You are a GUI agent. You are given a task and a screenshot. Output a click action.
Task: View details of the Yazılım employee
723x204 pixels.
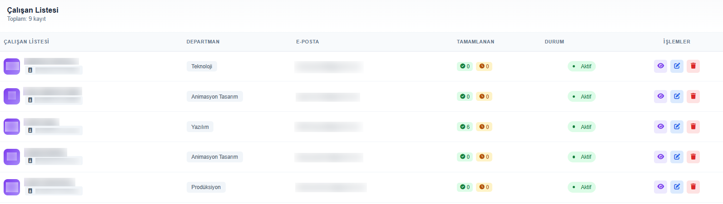click(x=660, y=127)
